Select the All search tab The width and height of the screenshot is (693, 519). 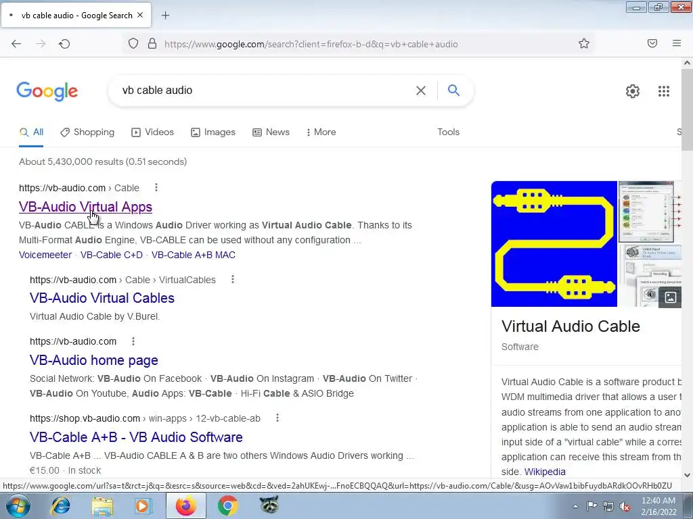click(31, 132)
